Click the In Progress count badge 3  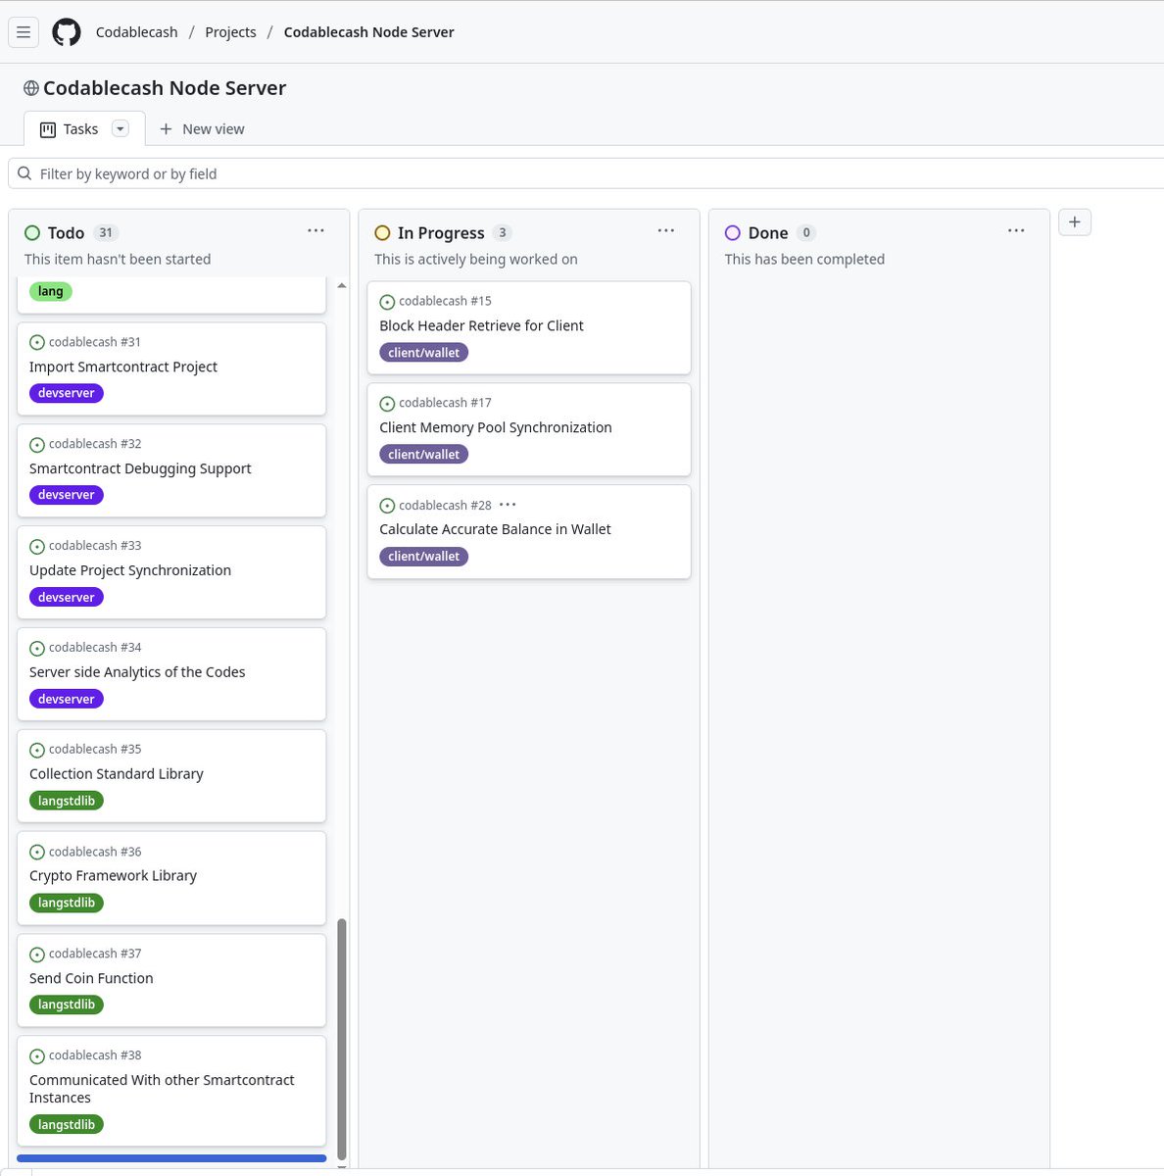[503, 233]
